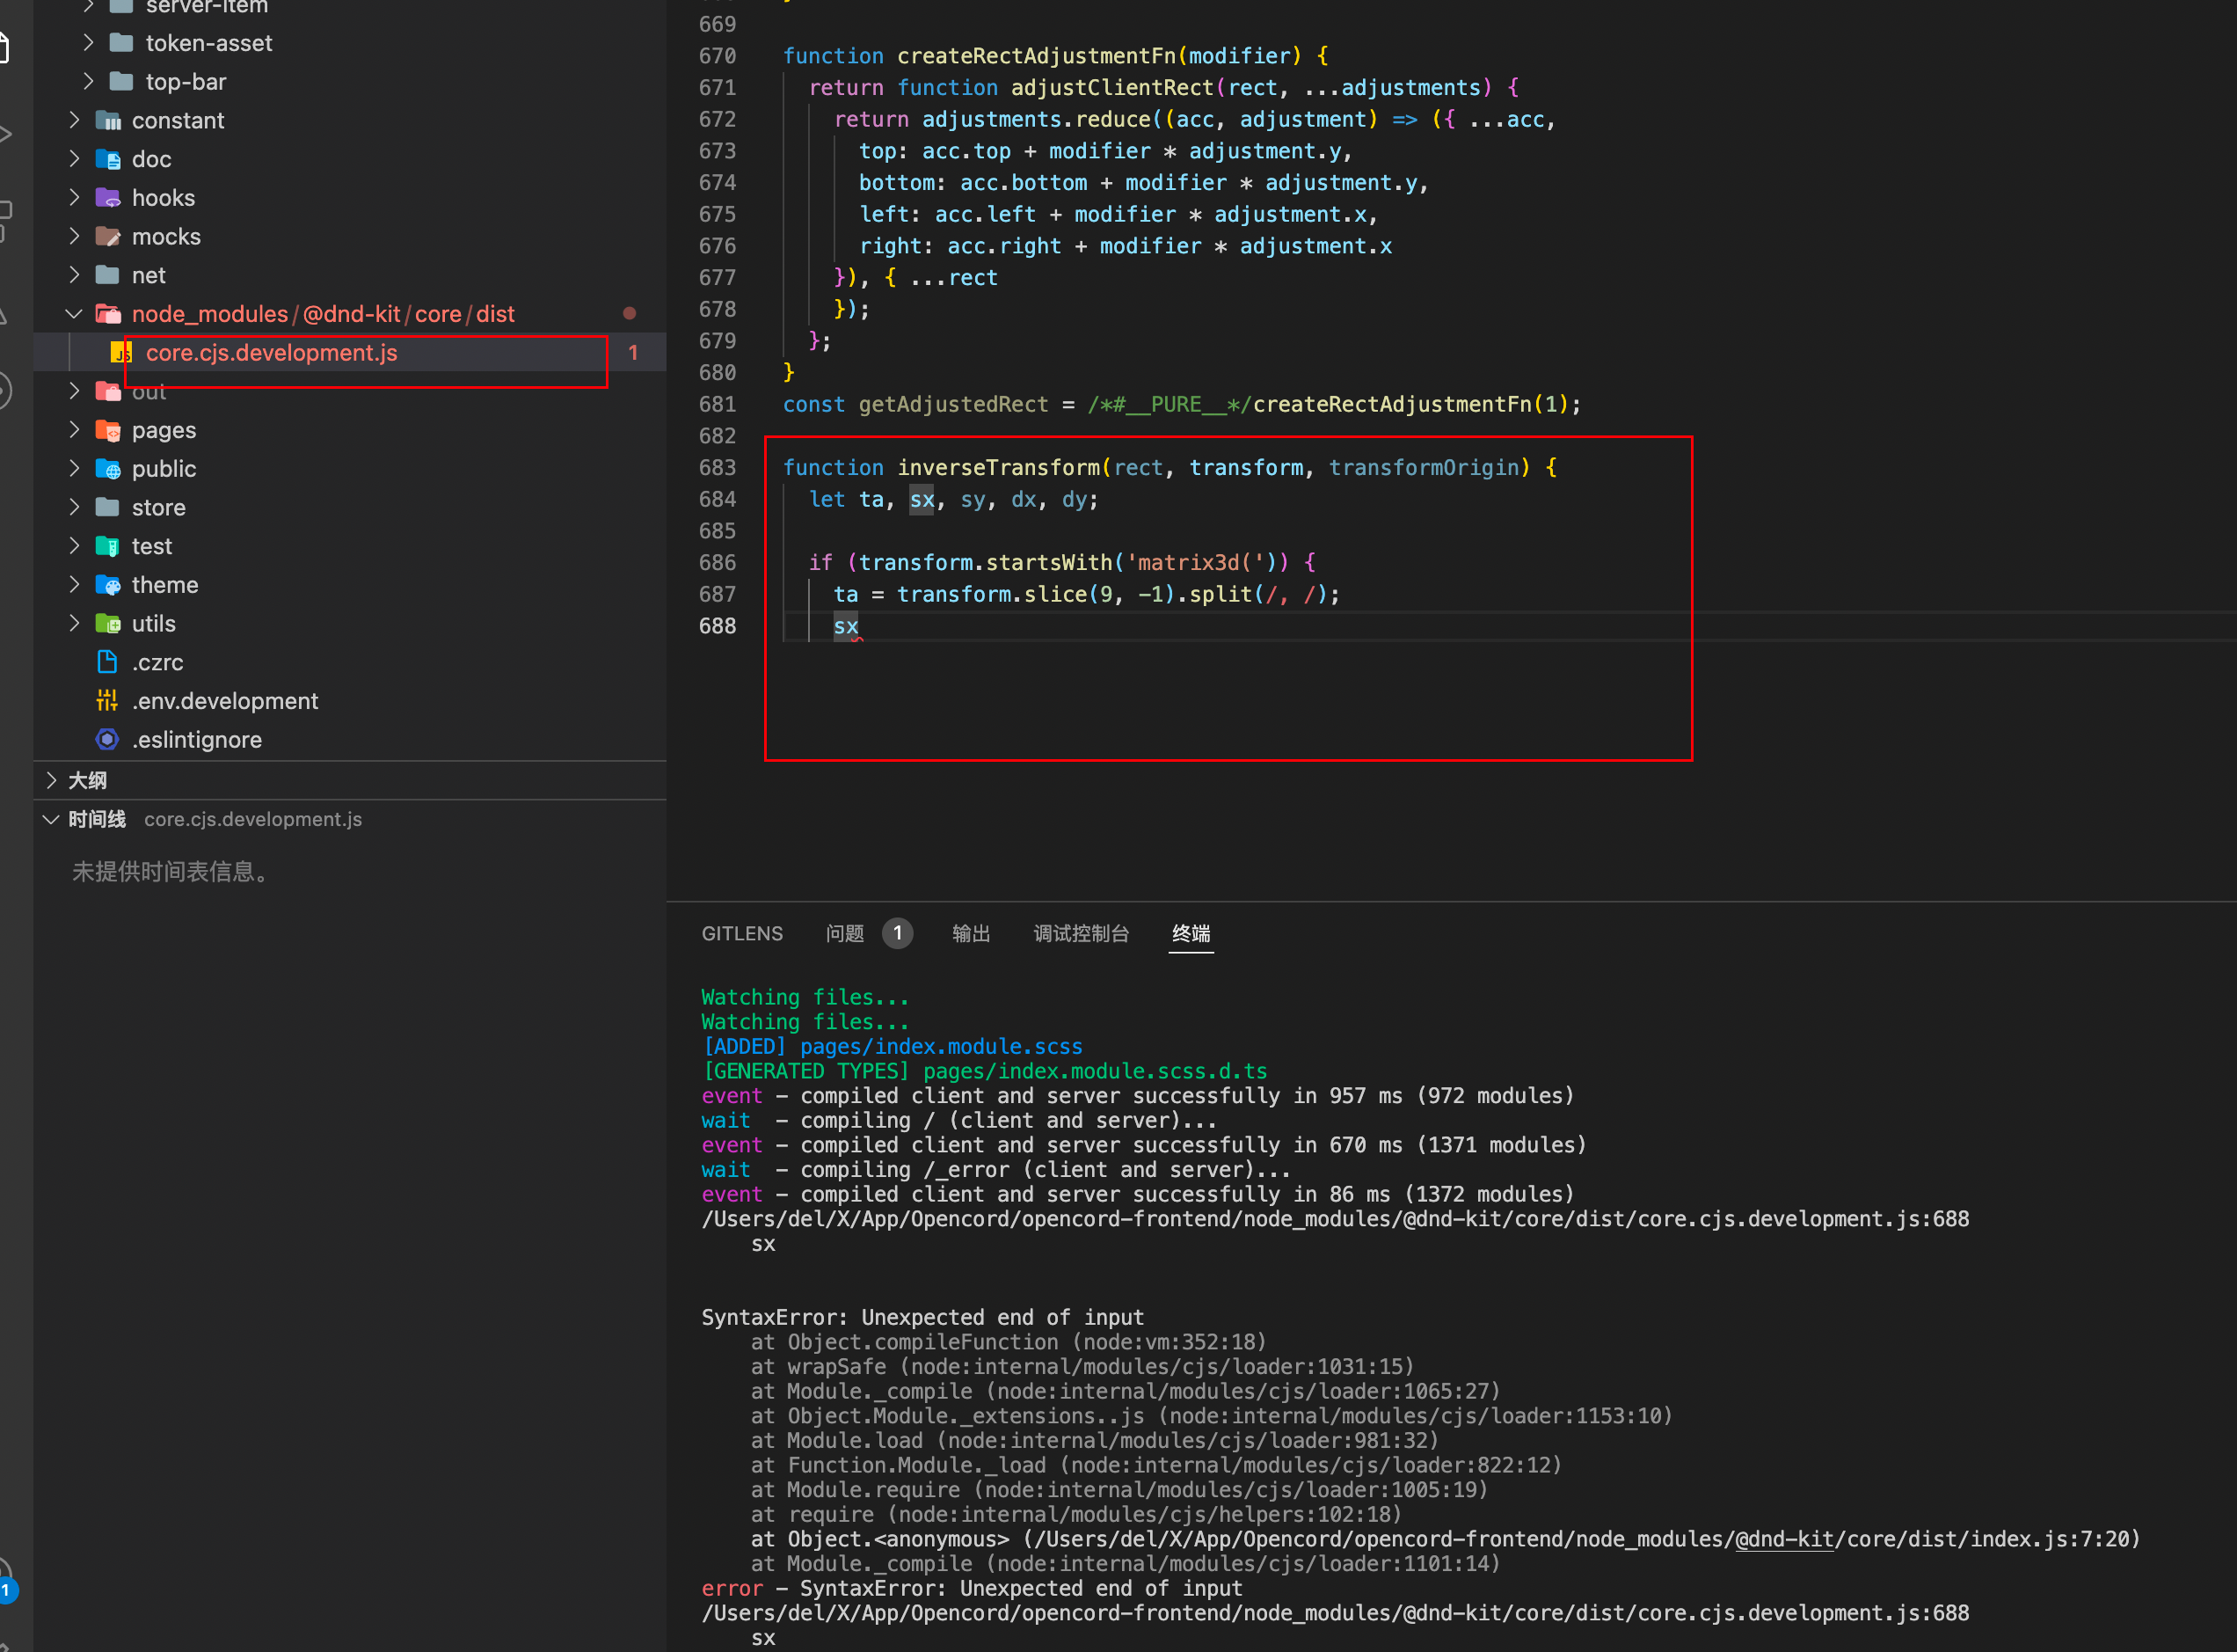Image resolution: width=2237 pixels, height=1652 pixels.
Task: Click the .eslintignore file icon
Action: coord(108,740)
